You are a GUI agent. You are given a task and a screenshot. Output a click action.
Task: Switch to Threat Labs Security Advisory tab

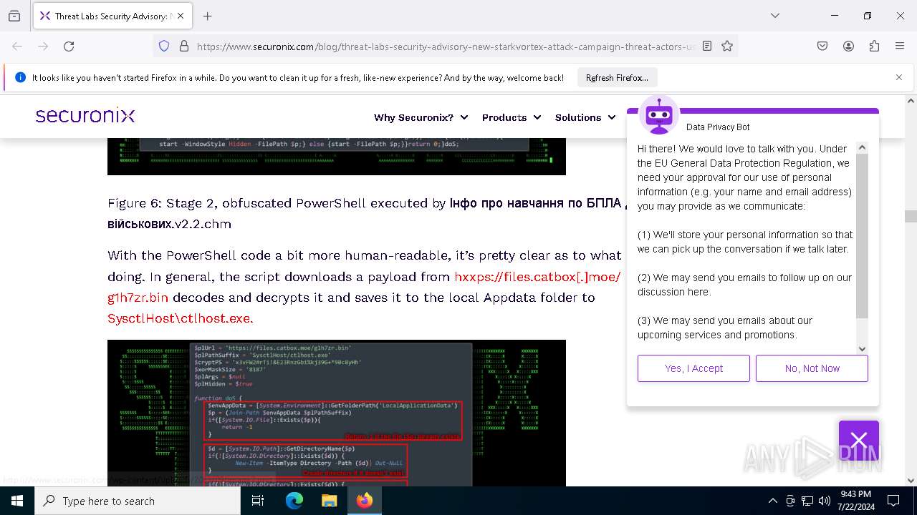coord(111,16)
